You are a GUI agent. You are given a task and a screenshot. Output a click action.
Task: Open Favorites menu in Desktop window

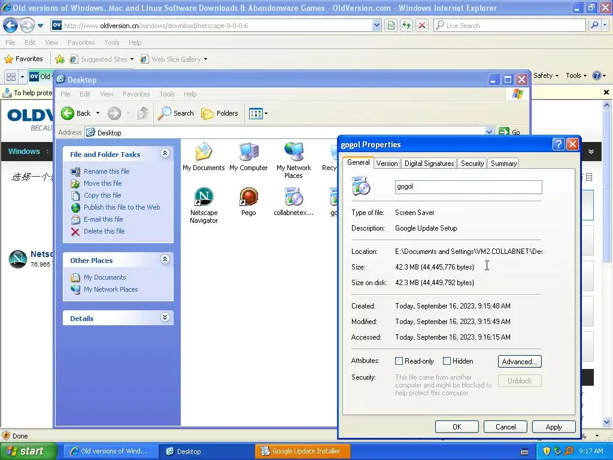click(136, 94)
